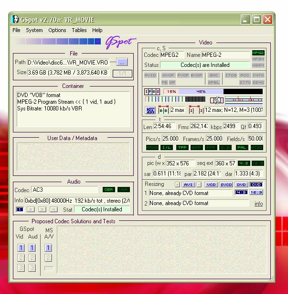
Task: Click MS A/V solution button 1
Action: 48,248
